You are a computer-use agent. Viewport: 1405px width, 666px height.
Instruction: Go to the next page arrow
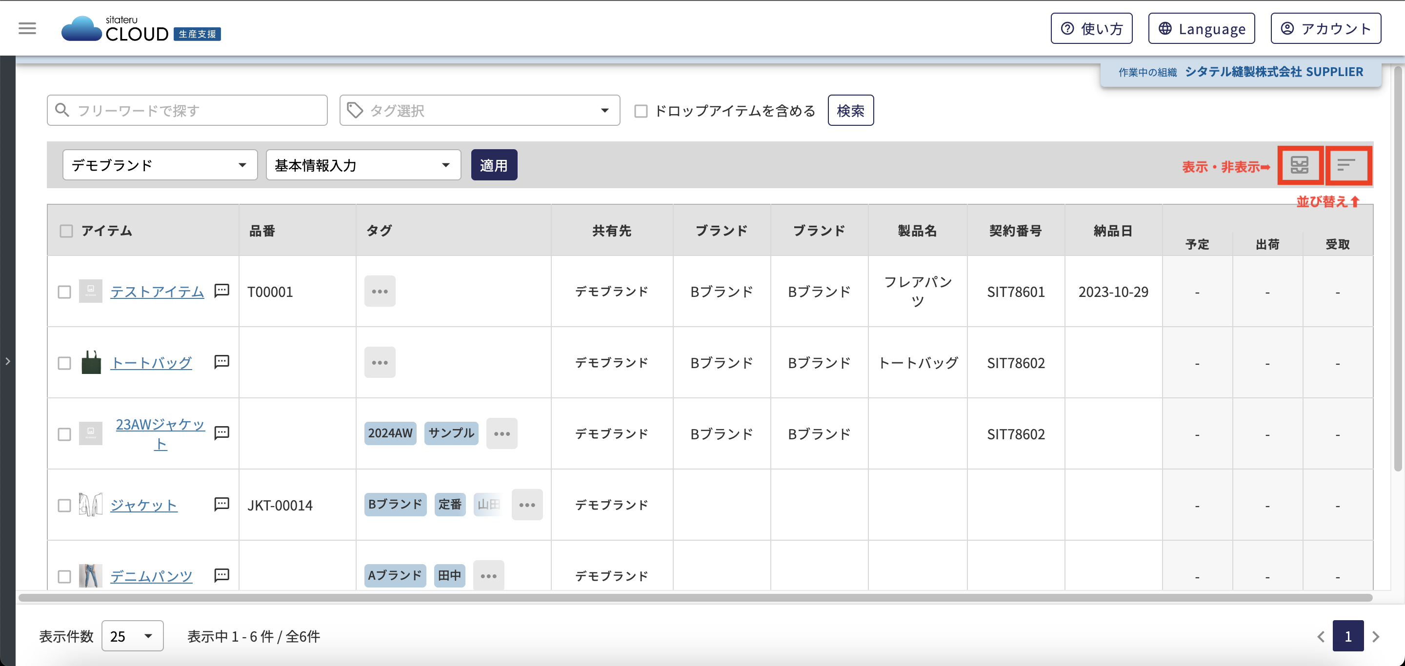tap(1376, 636)
